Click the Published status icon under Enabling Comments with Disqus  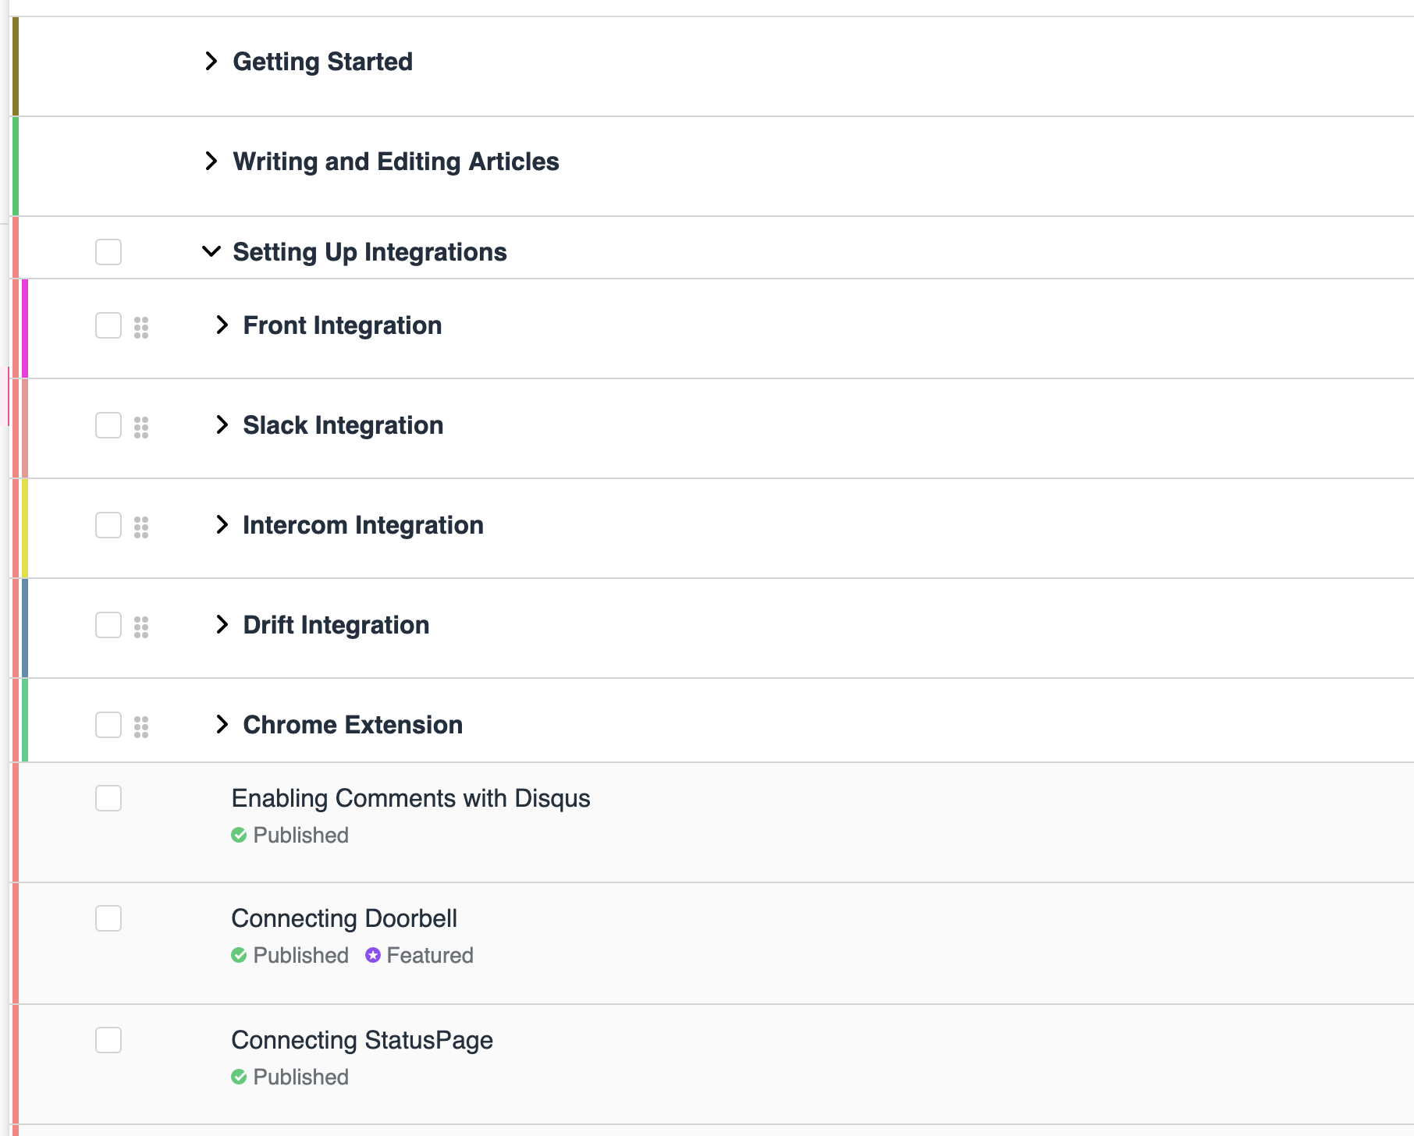click(x=239, y=835)
